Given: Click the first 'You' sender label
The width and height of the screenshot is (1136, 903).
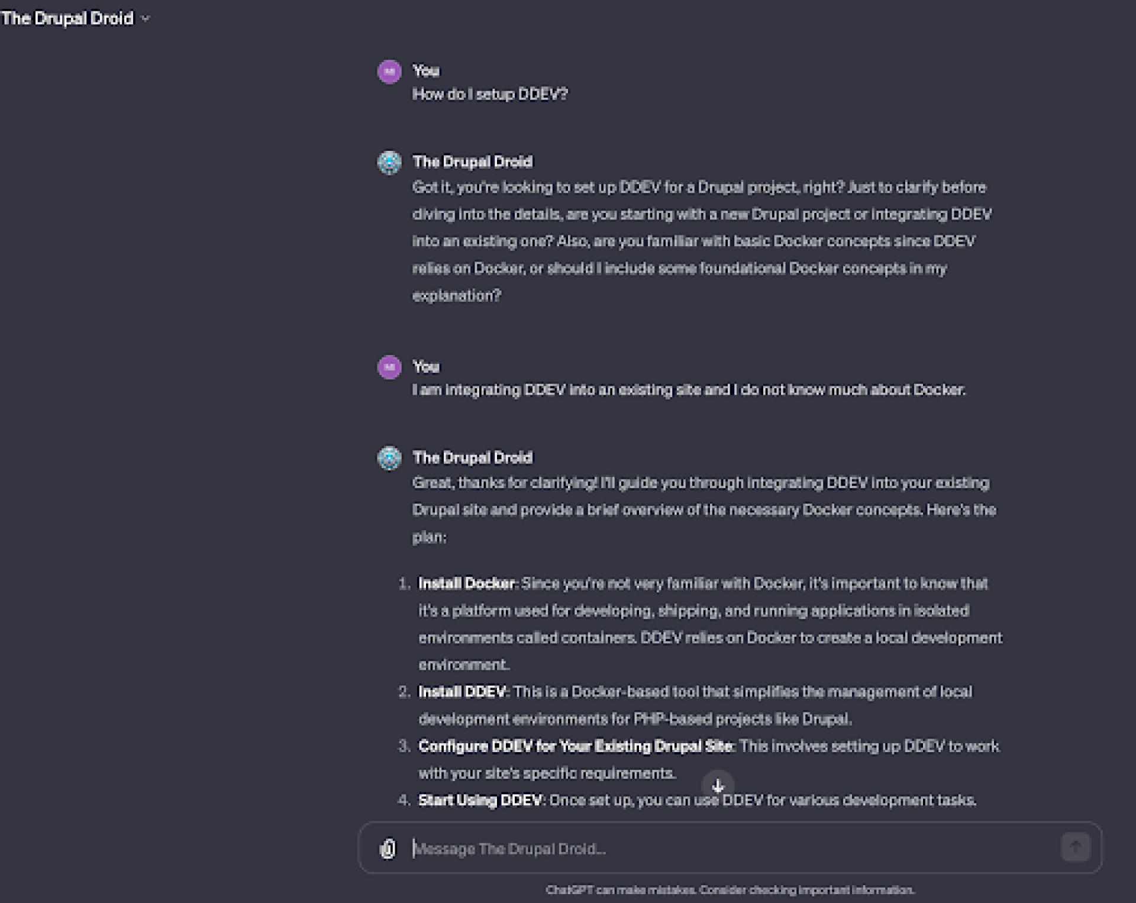Looking at the screenshot, I should pos(426,71).
